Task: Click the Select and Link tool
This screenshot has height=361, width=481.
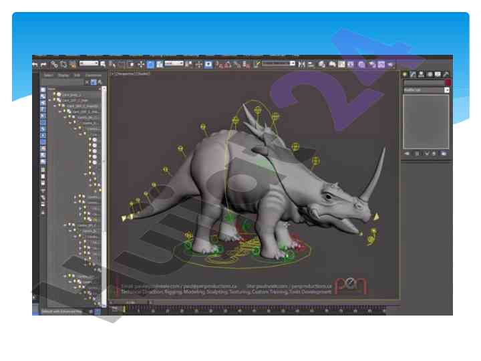Action: click(55, 64)
